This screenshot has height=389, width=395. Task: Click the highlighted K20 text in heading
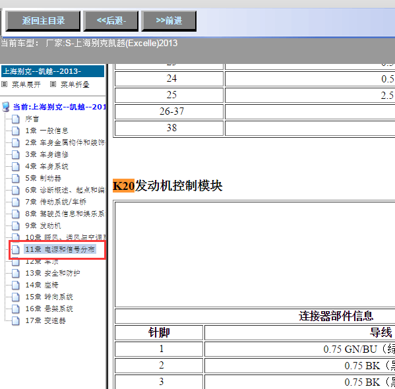[123, 186]
